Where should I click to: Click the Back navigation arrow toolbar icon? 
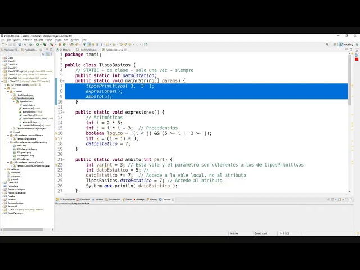click(x=130, y=44)
